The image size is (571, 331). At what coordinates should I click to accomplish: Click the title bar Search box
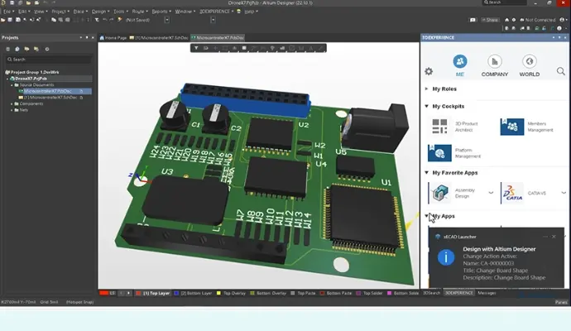coord(505,2)
